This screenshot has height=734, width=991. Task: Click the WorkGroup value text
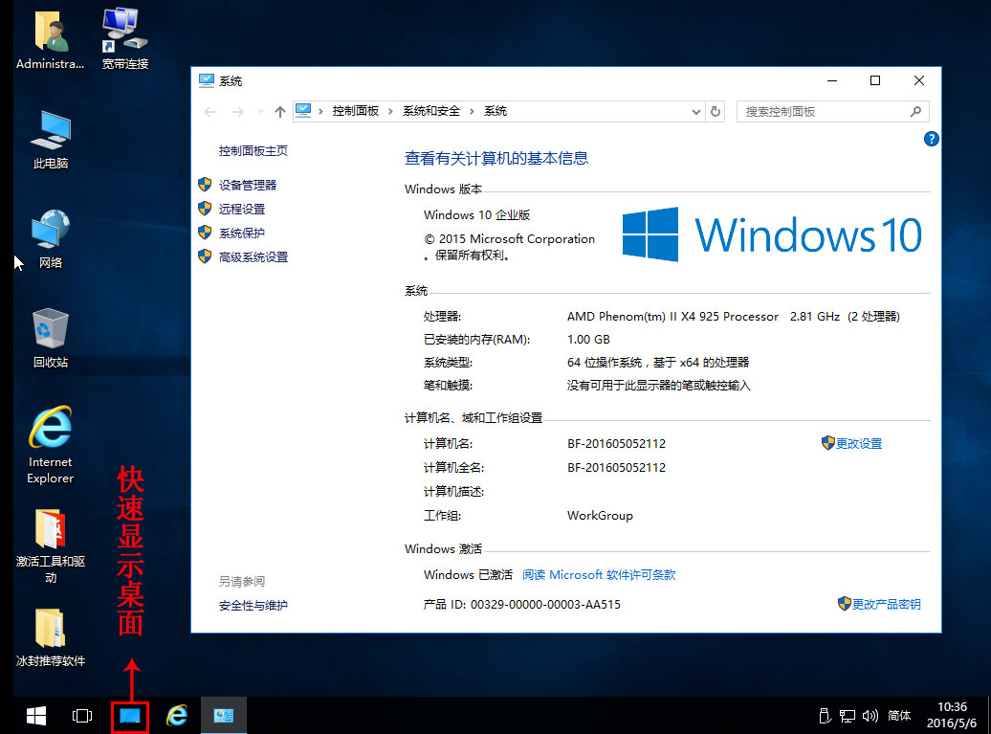[x=600, y=515]
